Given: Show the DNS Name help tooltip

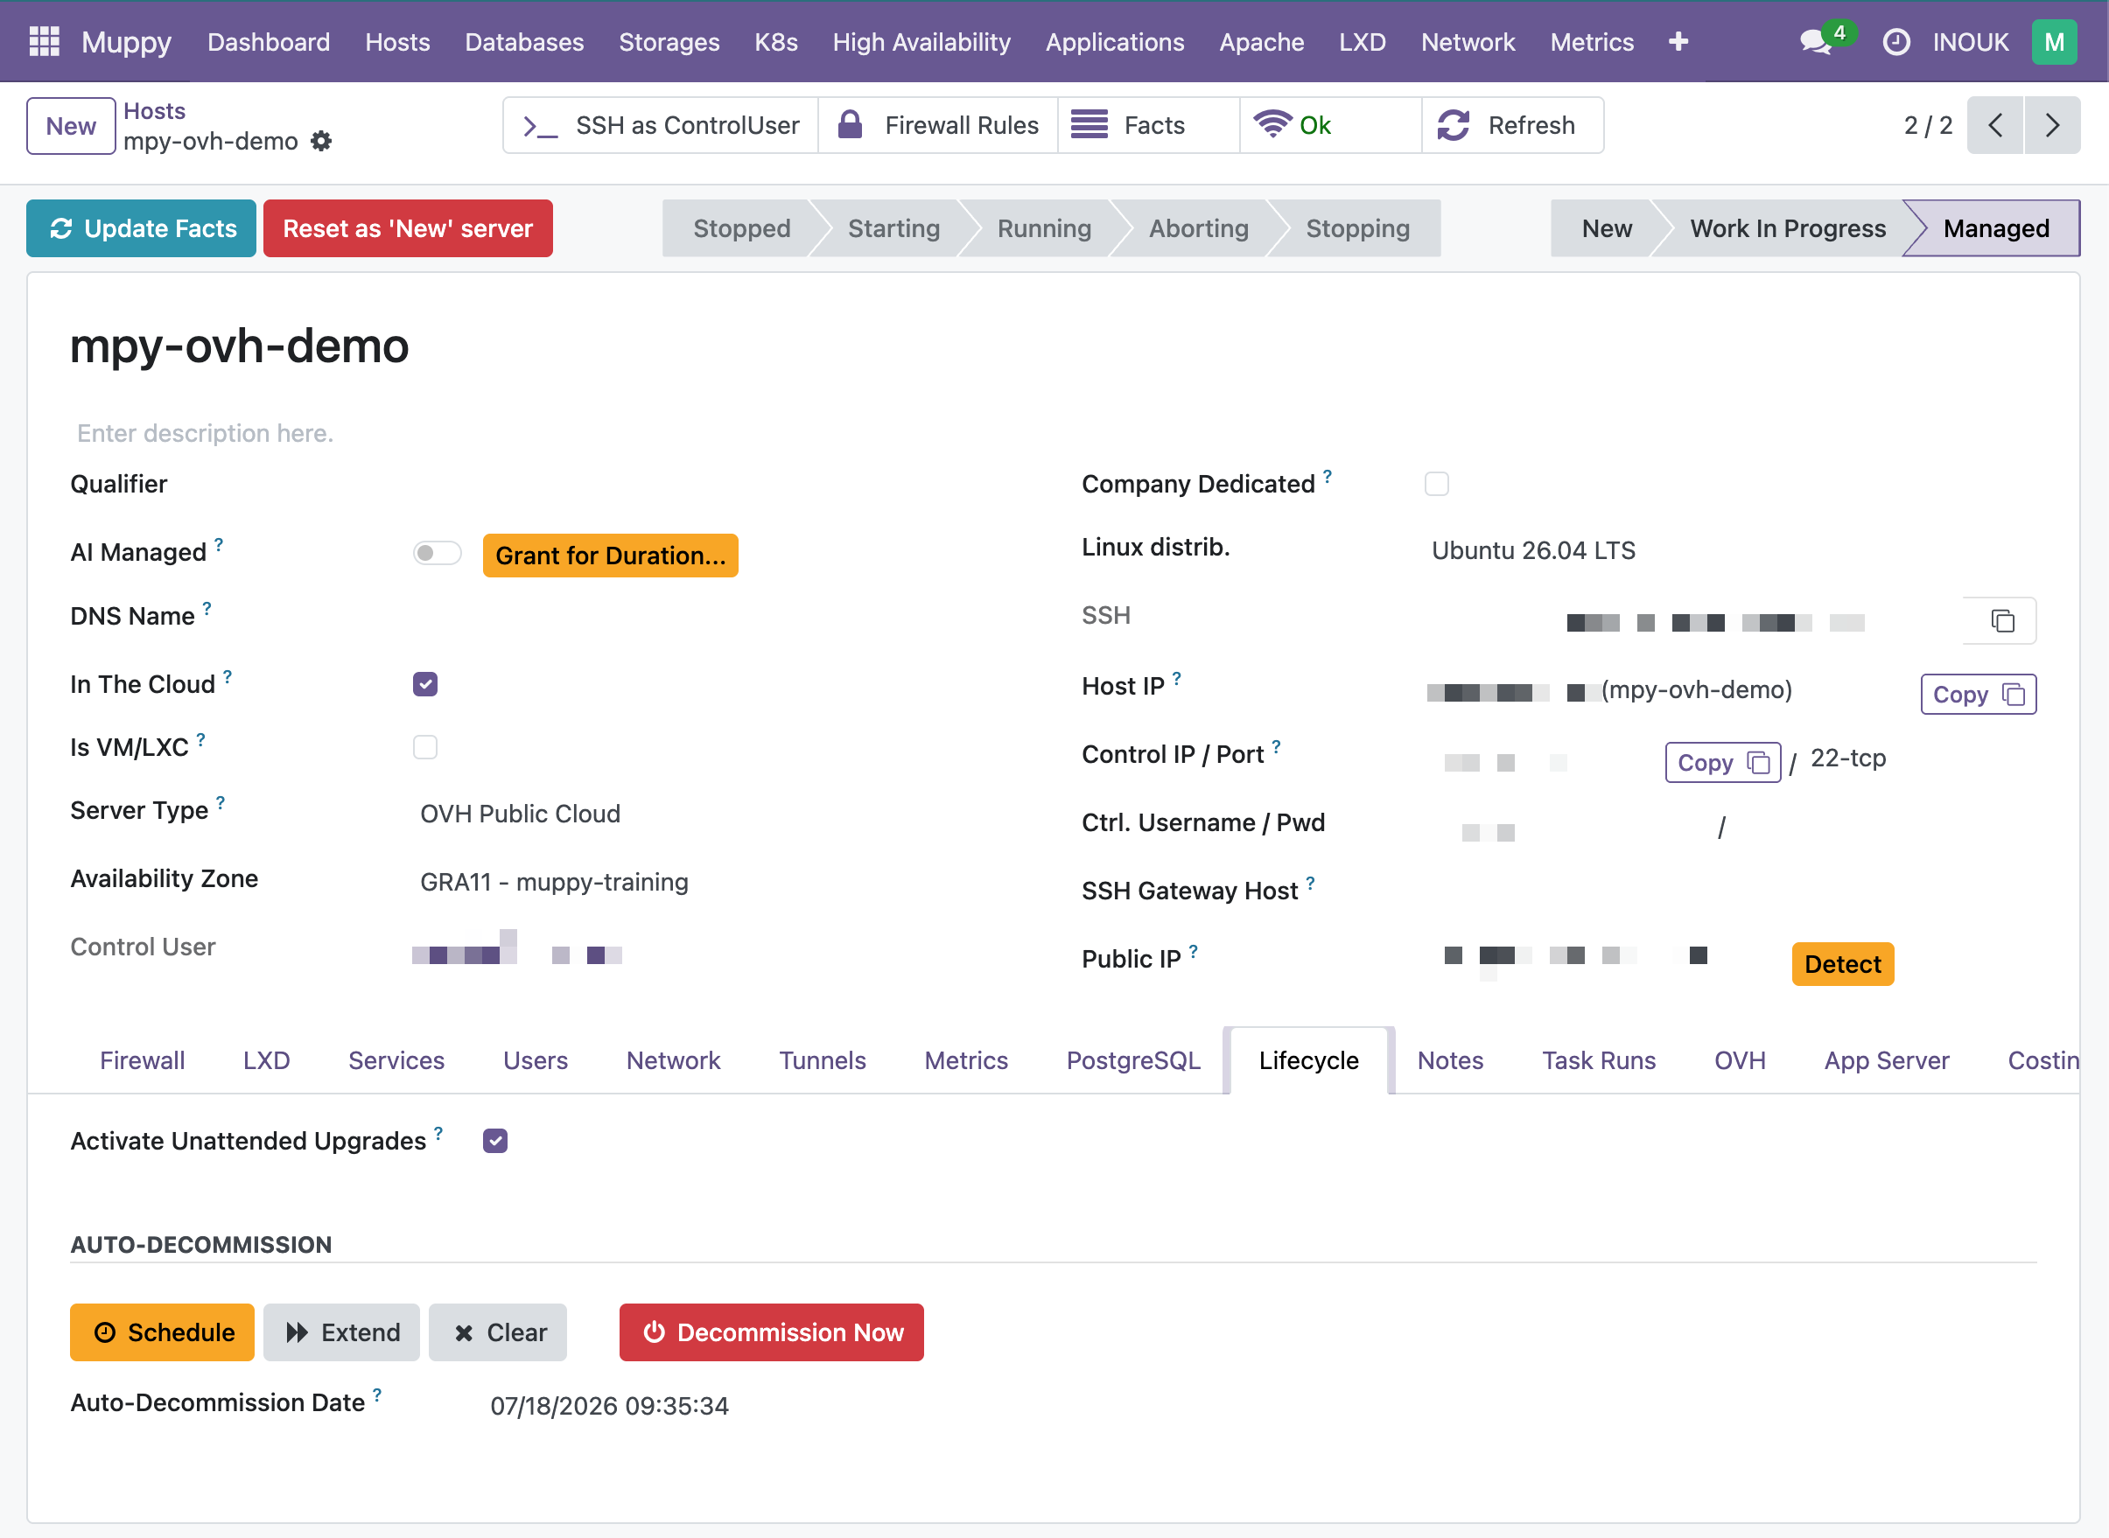Looking at the screenshot, I should point(207,608).
